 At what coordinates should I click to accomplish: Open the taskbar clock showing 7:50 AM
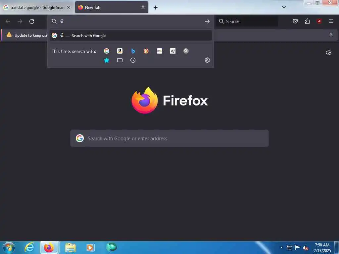tap(322, 248)
